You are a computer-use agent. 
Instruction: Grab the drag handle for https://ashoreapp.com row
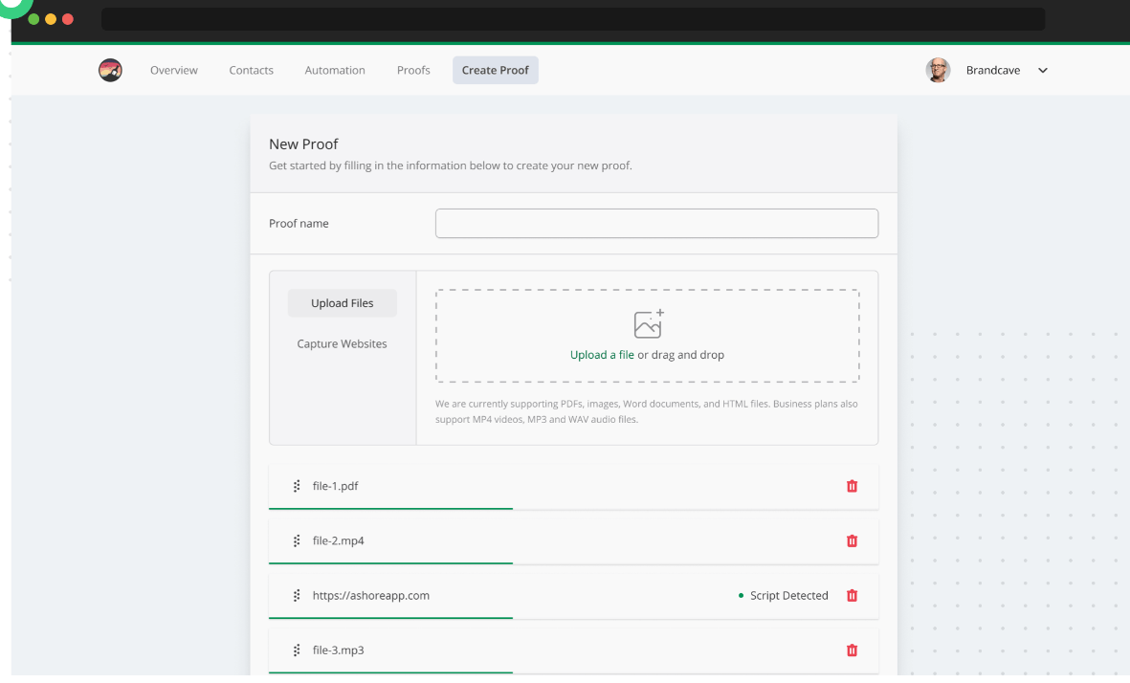[297, 596]
